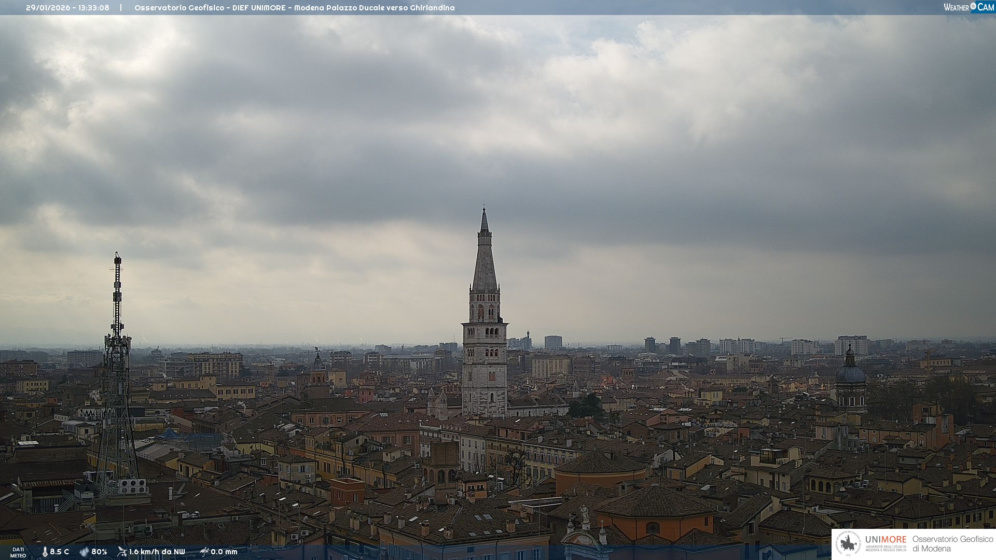Click the 0.0 mm rainfall value

pyautogui.click(x=224, y=552)
